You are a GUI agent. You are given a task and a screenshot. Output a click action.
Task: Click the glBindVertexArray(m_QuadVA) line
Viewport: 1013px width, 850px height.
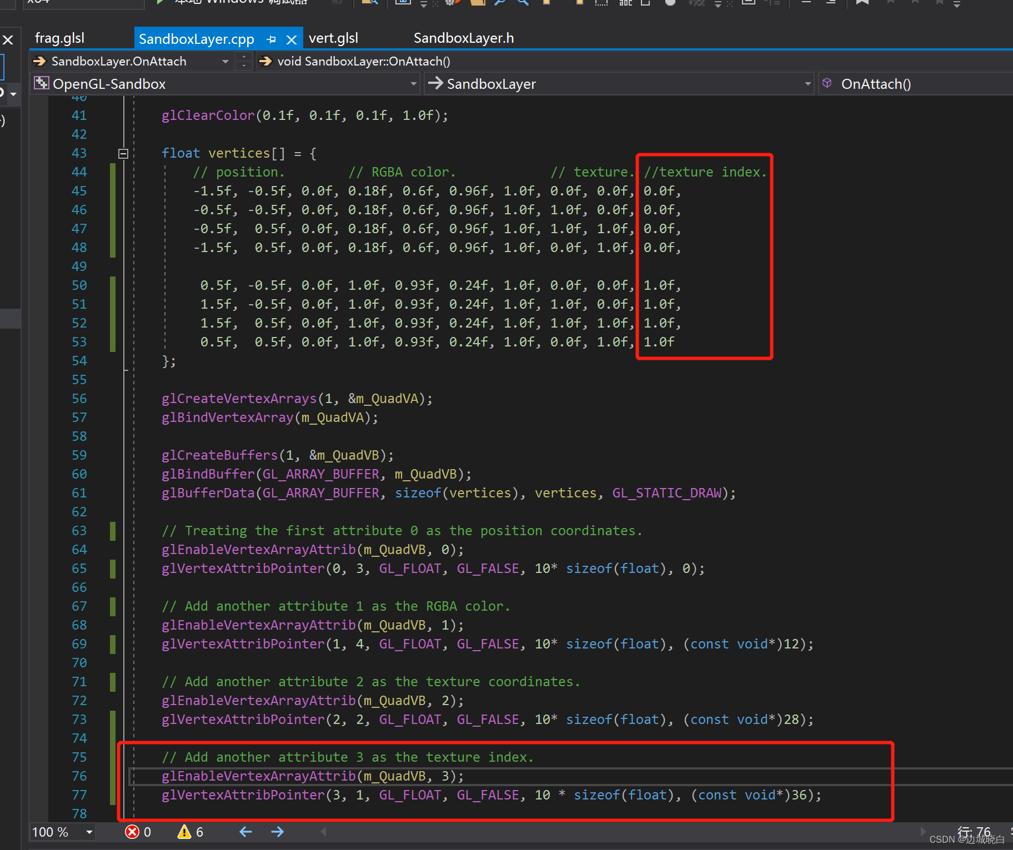pyautogui.click(x=270, y=418)
